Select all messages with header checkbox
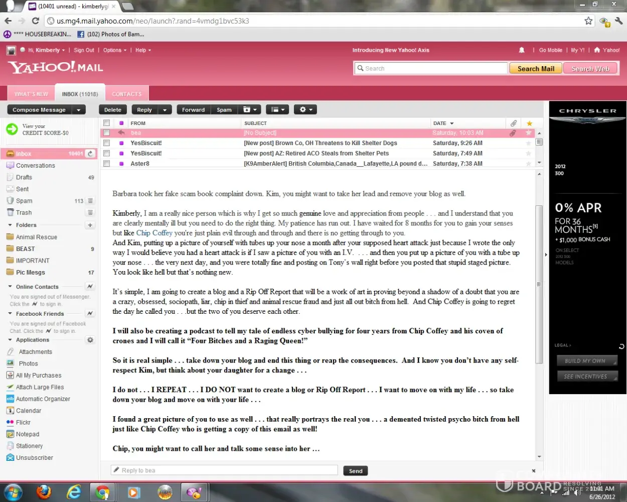 107,123
